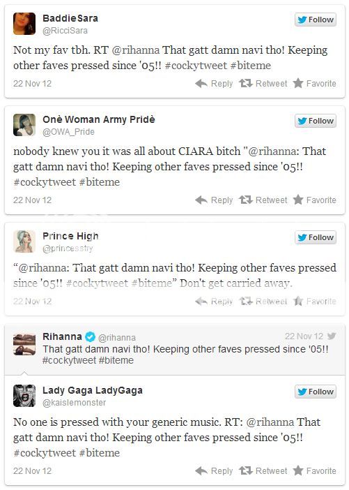Favorite Prince High's tweet
Screen dimensions: 349x490
(x=314, y=302)
